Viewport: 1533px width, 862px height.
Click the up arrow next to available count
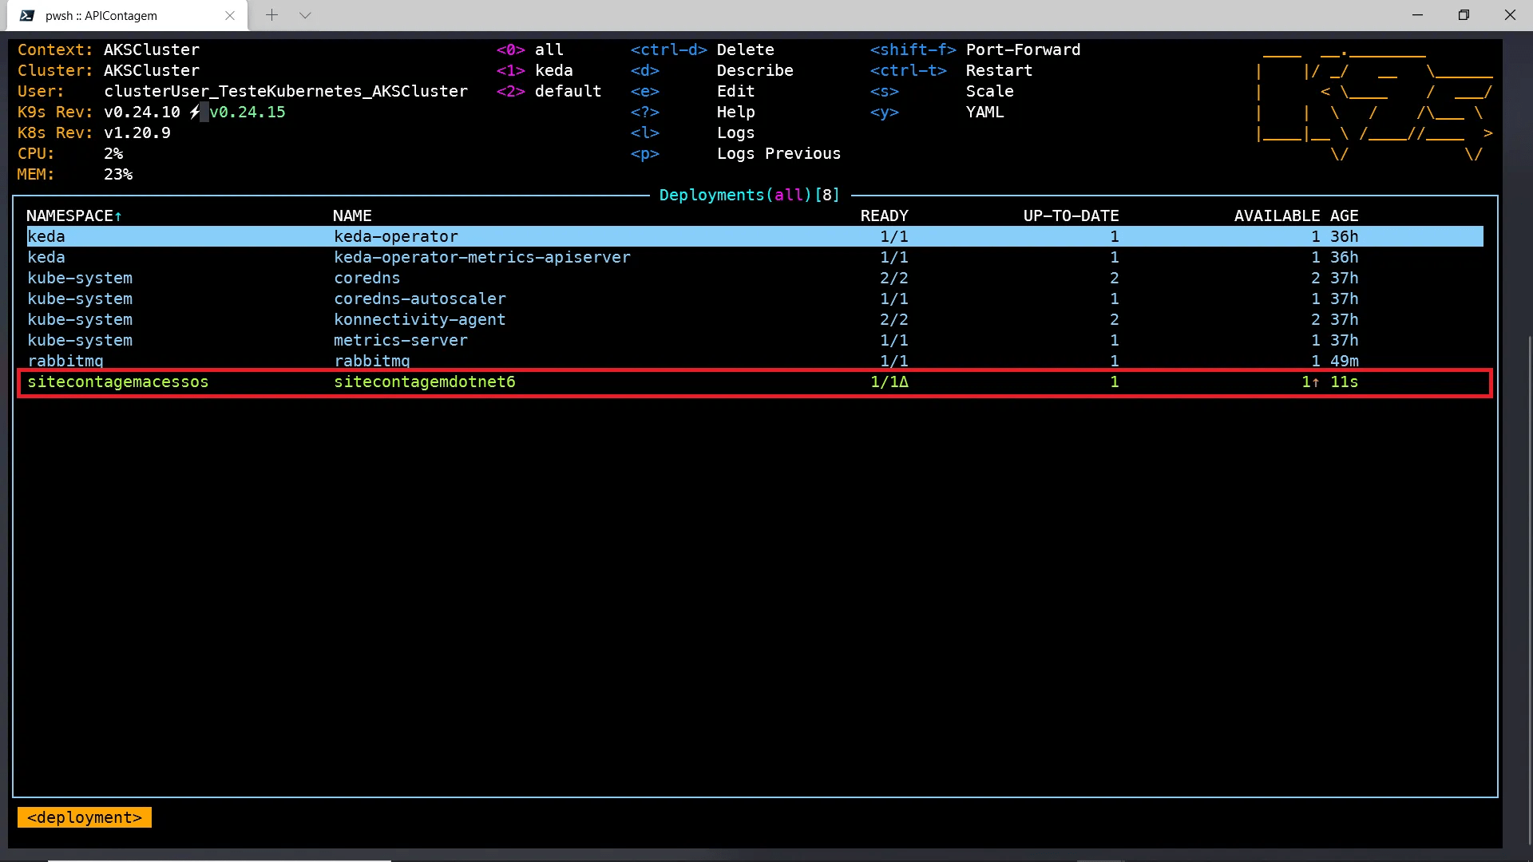pos(1316,382)
